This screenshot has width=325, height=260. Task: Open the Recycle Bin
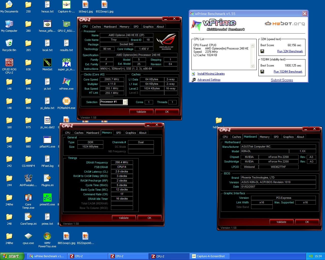coord(9,43)
